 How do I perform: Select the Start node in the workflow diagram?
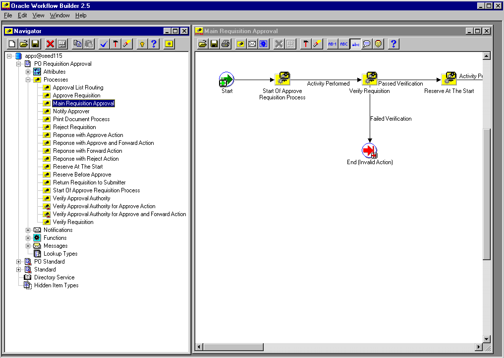tap(226, 79)
